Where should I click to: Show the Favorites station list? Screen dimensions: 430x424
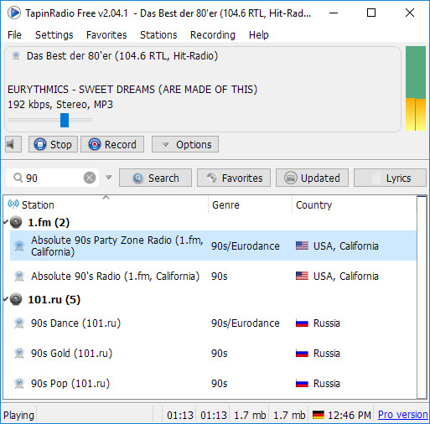pyautogui.click(x=234, y=178)
